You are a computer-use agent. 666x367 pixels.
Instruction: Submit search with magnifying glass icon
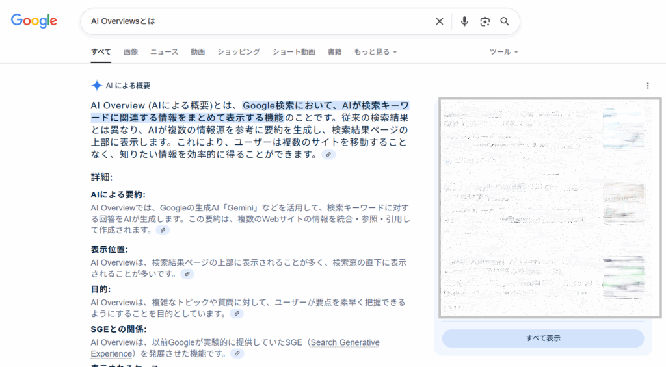[505, 21]
